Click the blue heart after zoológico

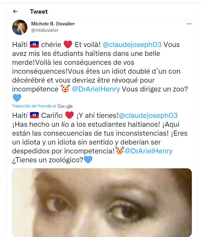click(x=88, y=159)
